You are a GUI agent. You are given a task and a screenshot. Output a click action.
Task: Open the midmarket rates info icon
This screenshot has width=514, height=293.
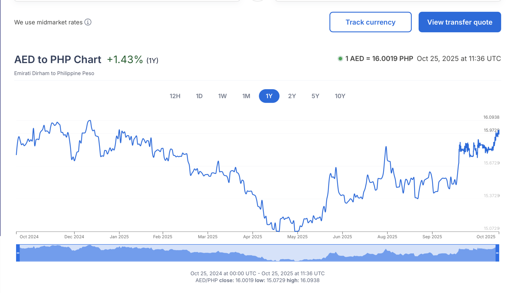pos(88,22)
